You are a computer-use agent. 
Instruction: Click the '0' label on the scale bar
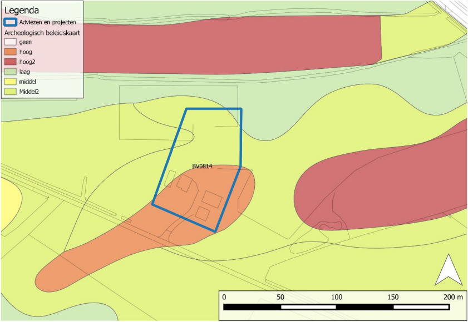click(224, 297)
